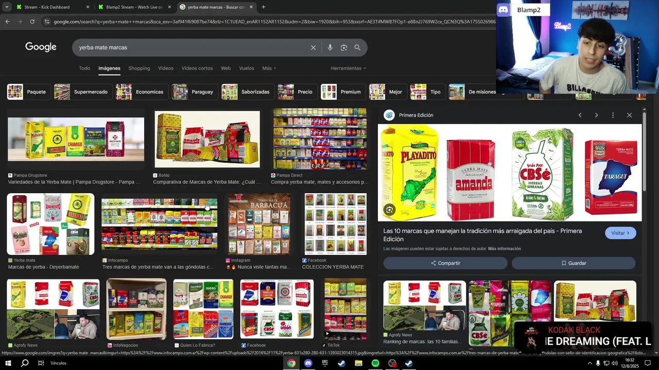Open Discord from the taskbar
Viewport: 659px width, 370px height.
[308, 363]
